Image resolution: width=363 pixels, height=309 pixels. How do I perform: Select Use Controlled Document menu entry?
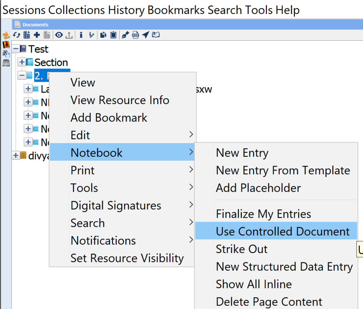tap(283, 231)
